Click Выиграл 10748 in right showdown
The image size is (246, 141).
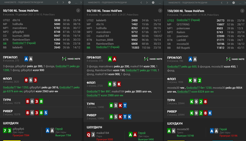(x=185, y=136)
